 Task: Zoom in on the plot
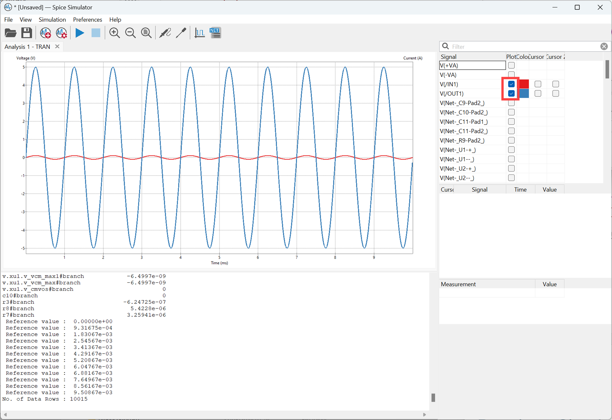click(114, 33)
